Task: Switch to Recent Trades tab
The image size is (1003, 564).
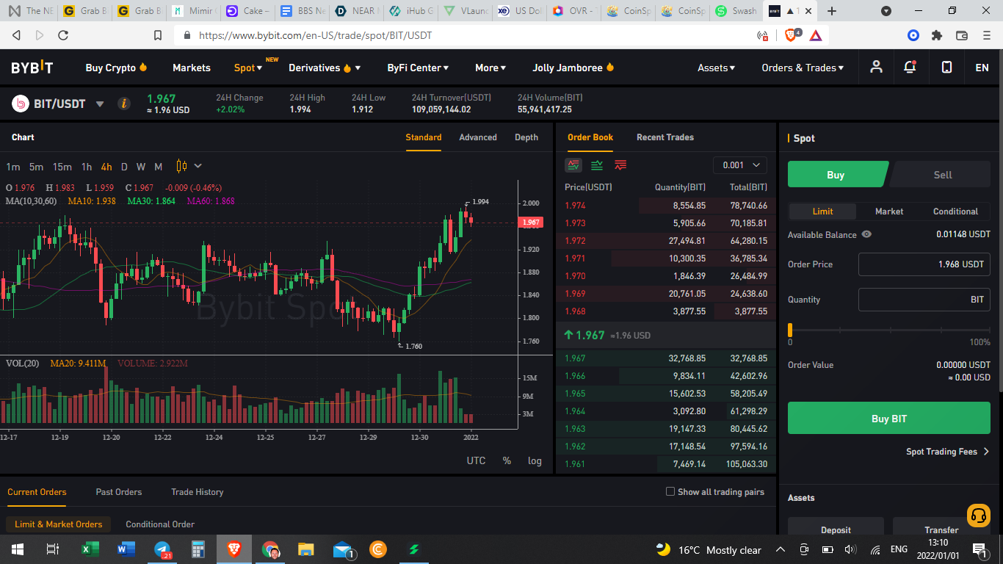Action: 665,137
